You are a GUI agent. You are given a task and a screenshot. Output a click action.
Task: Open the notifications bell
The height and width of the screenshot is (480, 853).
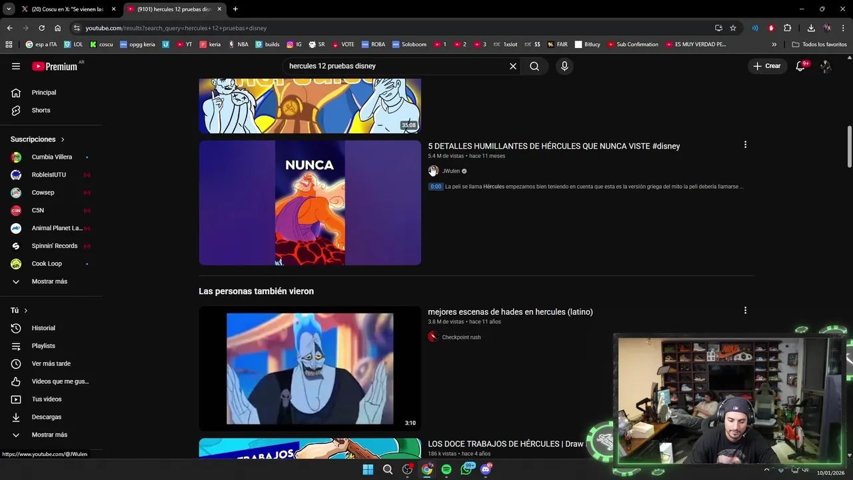[800, 66]
